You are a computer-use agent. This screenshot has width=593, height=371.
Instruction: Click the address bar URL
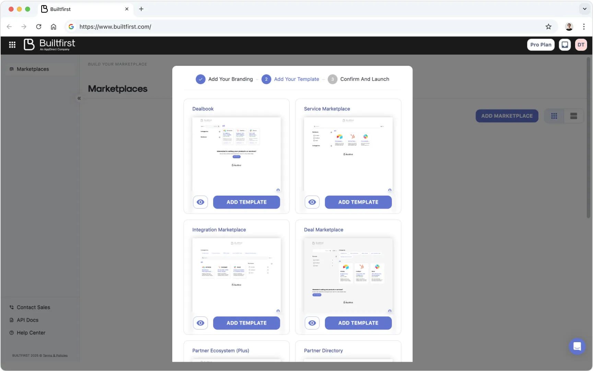(115, 26)
